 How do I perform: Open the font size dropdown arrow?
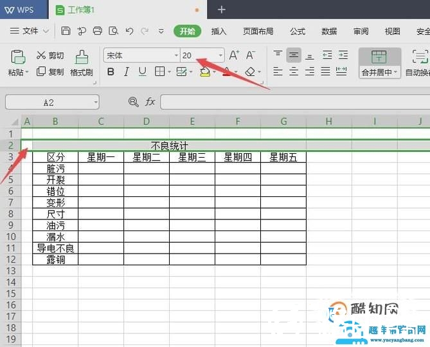[220, 55]
